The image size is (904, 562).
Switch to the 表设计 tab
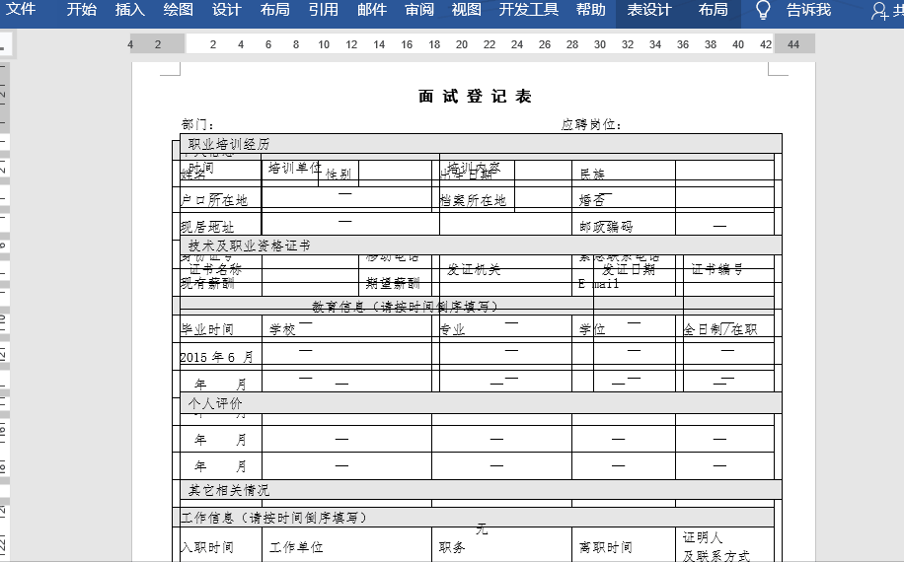tap(649, 11)
